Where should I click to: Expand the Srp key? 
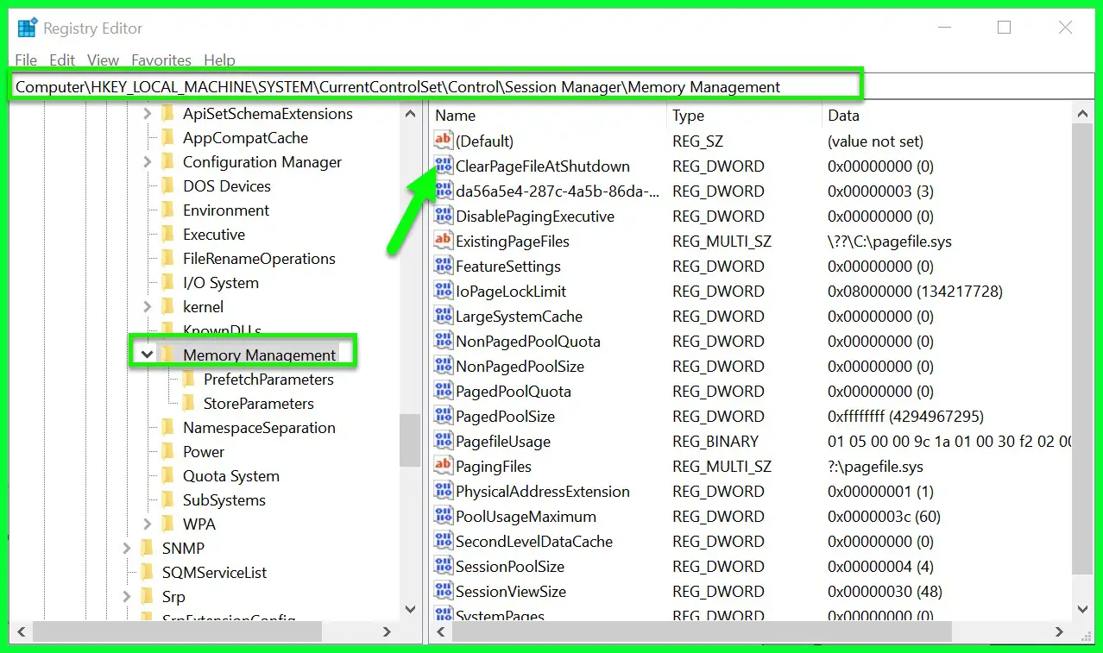[126, 597]
